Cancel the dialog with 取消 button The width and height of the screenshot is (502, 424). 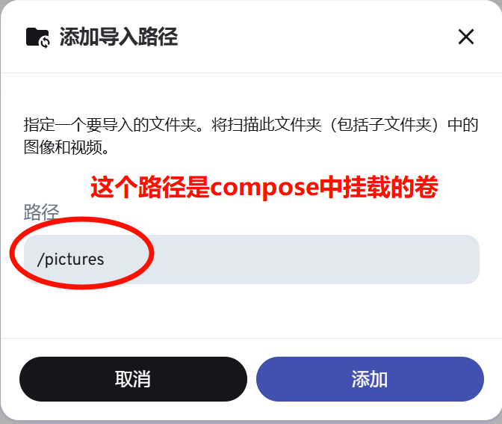tap(133, 379)
